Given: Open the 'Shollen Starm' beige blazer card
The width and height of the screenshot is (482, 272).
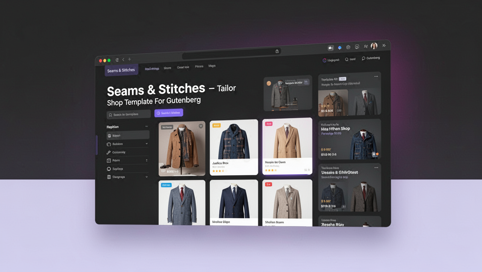Looking at the screenshot, I should 287,202.
